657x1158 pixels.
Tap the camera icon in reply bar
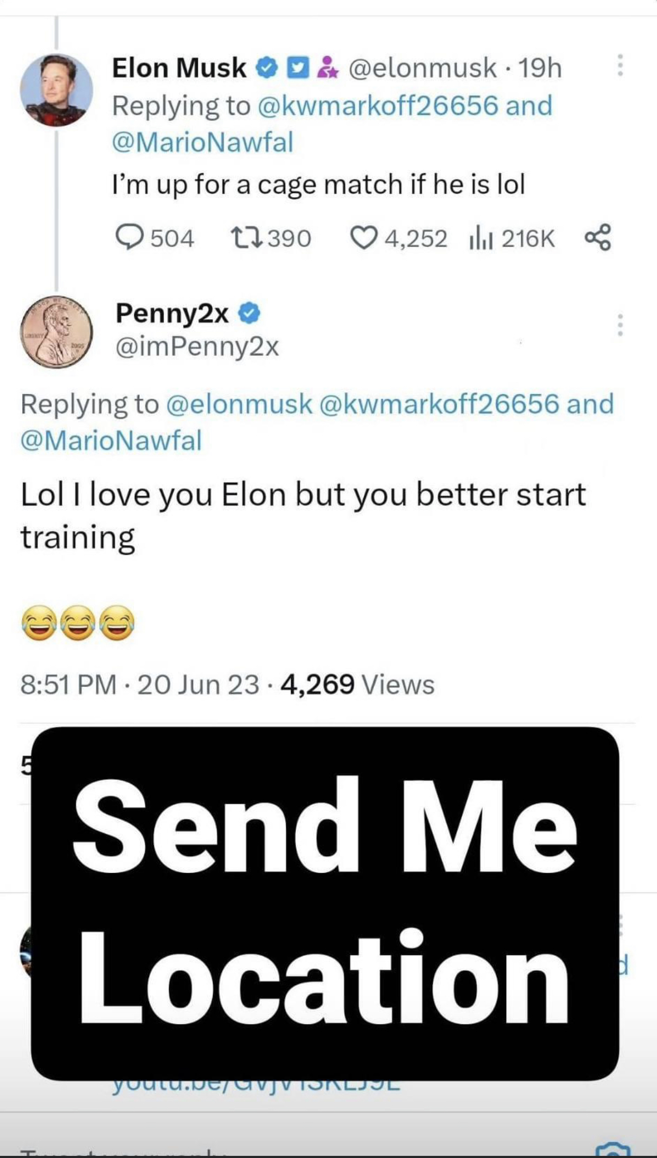[x=613, y=1151]
